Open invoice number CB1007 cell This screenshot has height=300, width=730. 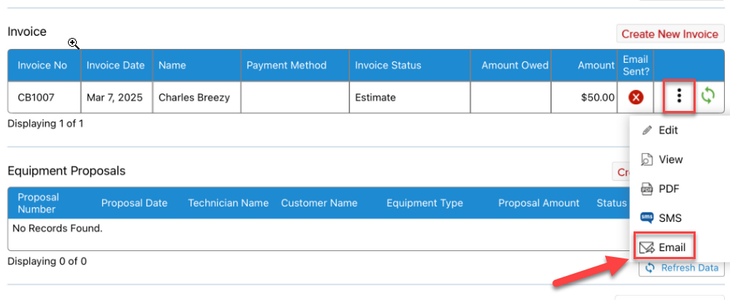coord(37,97)
